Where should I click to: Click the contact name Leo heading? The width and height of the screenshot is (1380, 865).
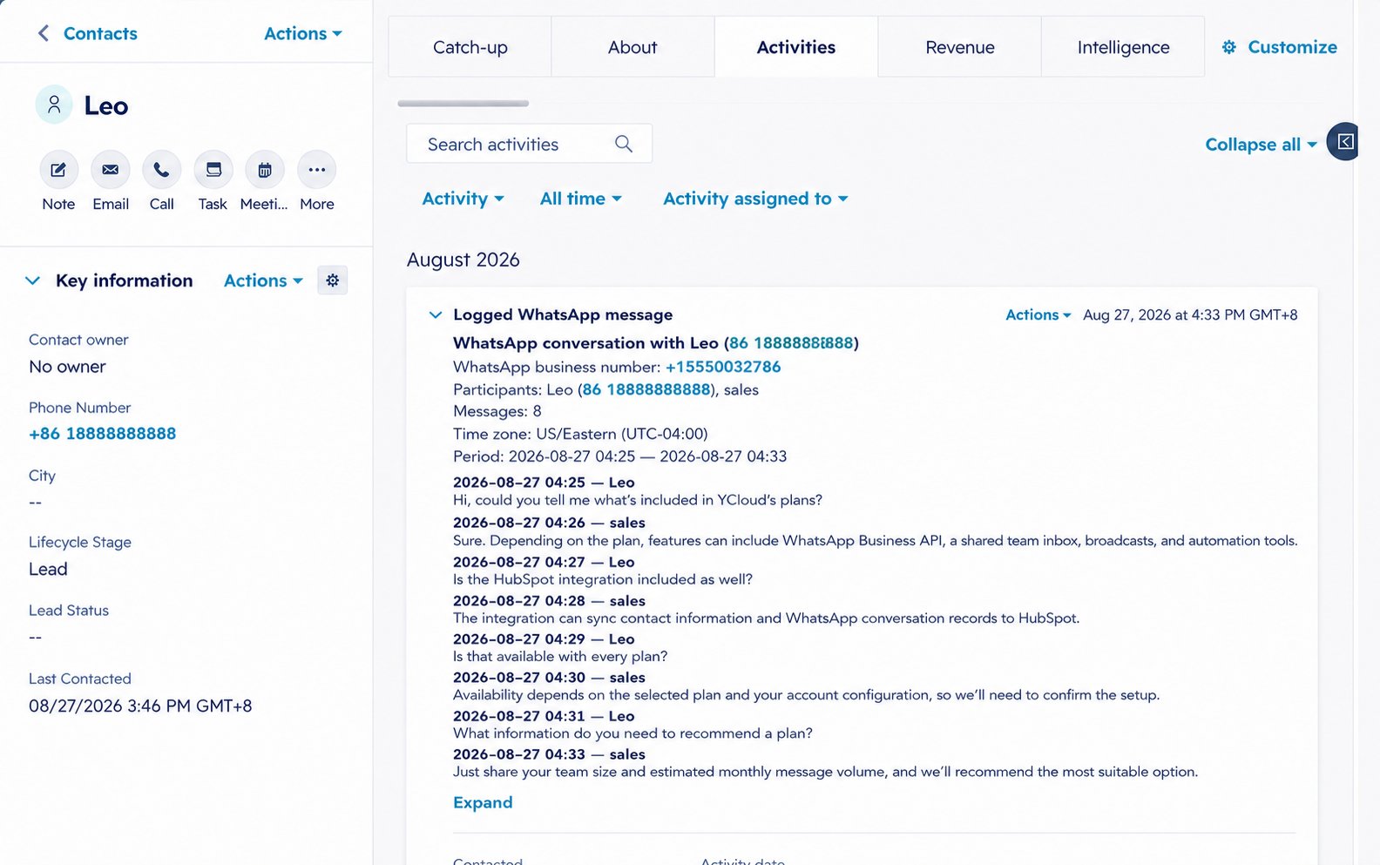[x=106, y=105]
